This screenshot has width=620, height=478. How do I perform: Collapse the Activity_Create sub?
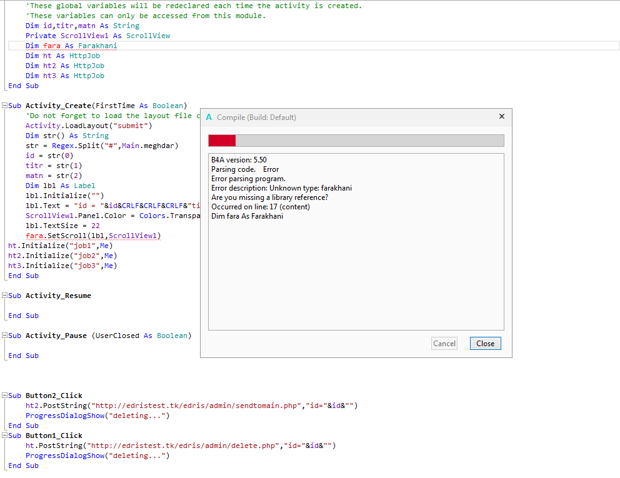(x=5, y=106)
